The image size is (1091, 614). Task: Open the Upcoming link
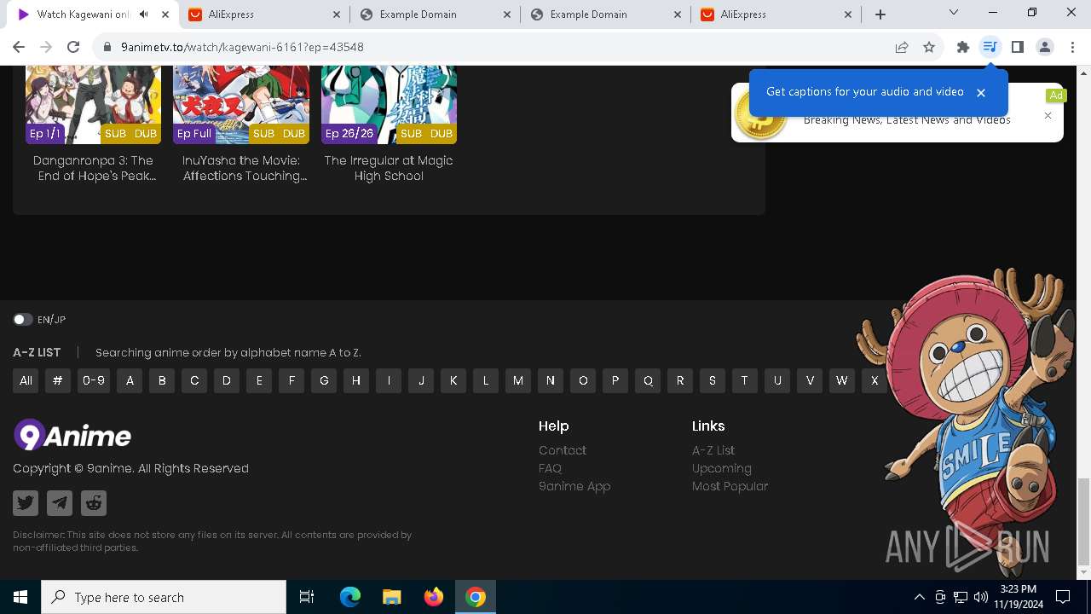(x=722, y=468)
